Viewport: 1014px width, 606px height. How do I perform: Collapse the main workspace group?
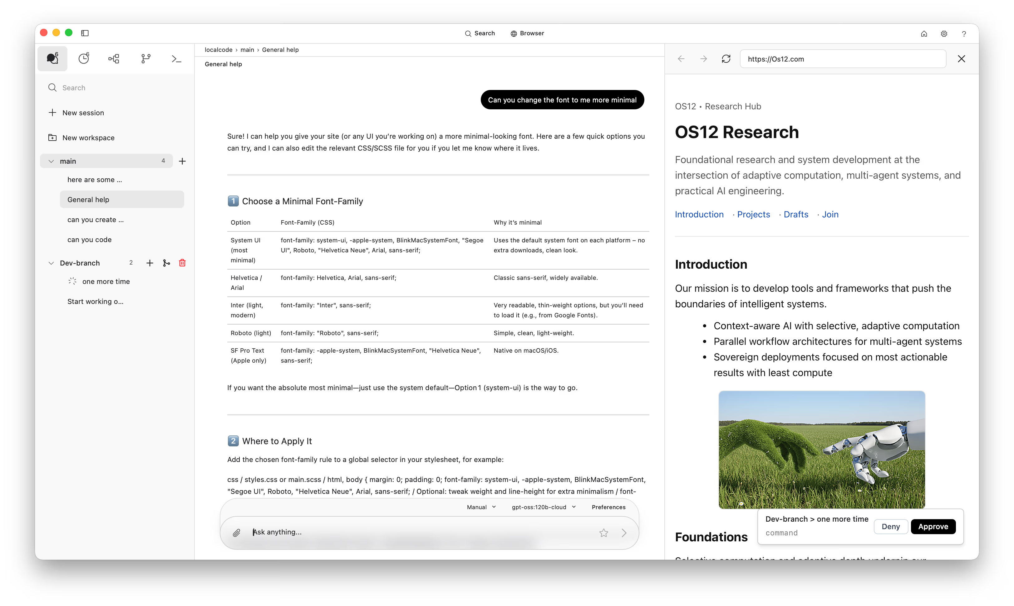51,161
